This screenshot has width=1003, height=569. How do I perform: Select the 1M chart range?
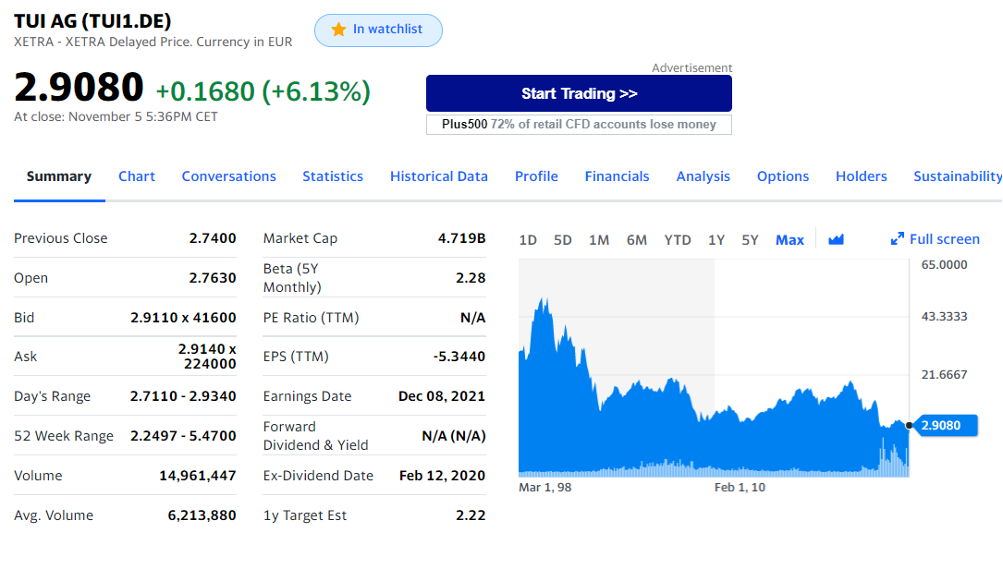pos(599,240)
